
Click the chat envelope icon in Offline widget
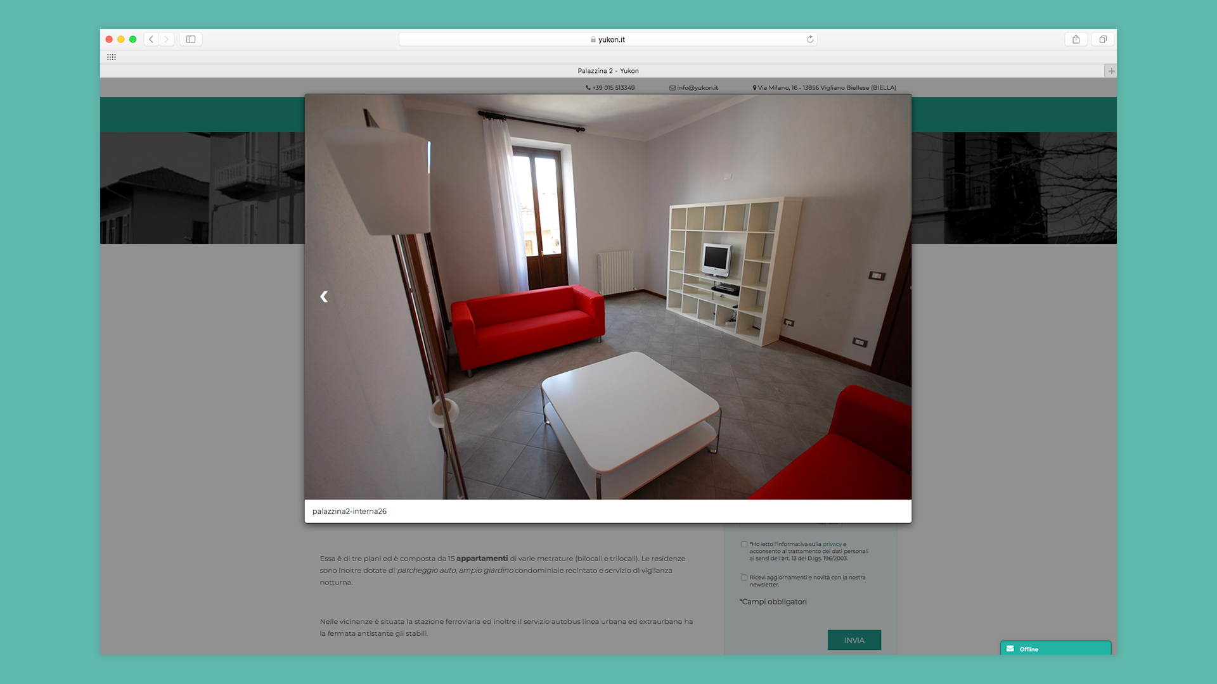[1010, 649]
